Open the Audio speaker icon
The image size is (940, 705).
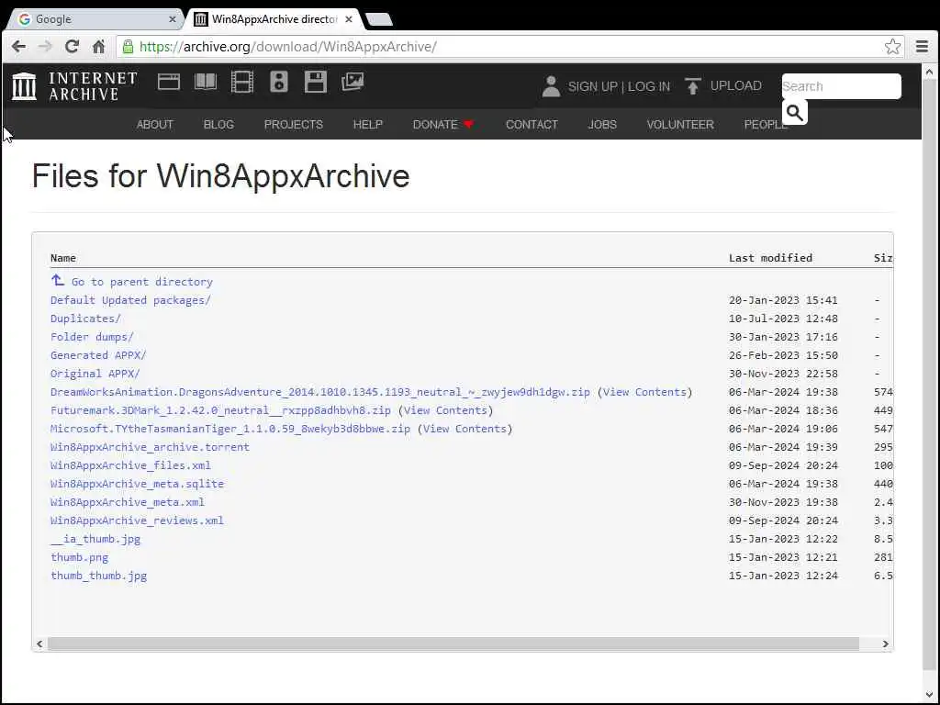[279, 82]
